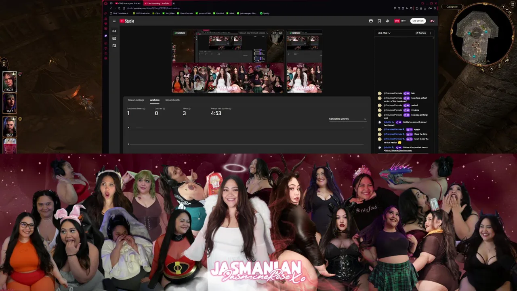
Task: Open a new browser tab with plus
Action: coord(174,3)
